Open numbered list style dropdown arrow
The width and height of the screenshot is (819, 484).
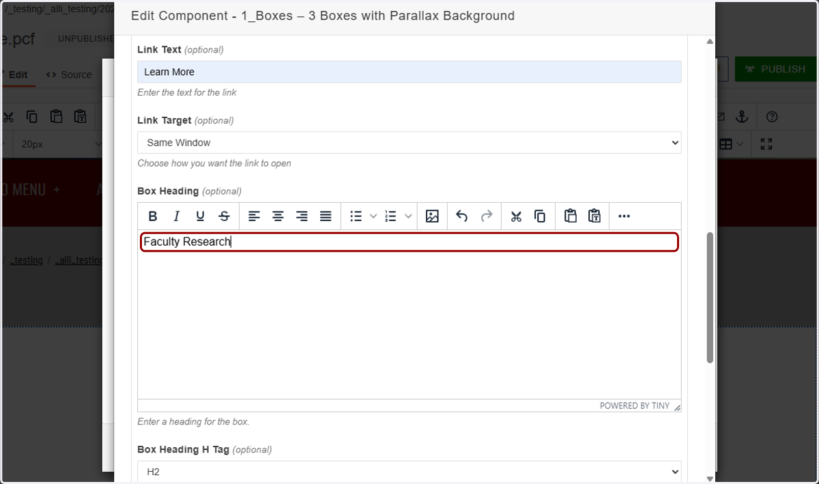pos(408,216)
